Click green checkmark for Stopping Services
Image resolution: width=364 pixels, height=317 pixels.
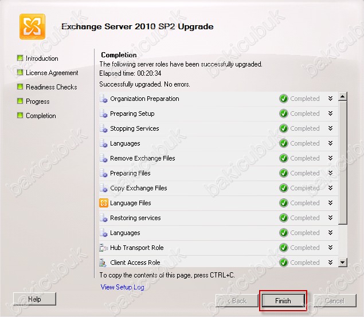(x=283, y=128)
